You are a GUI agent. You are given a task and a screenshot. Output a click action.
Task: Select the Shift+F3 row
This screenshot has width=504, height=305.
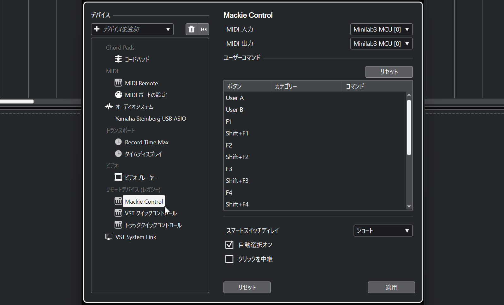pyautogui.click(x=315, y=181)
